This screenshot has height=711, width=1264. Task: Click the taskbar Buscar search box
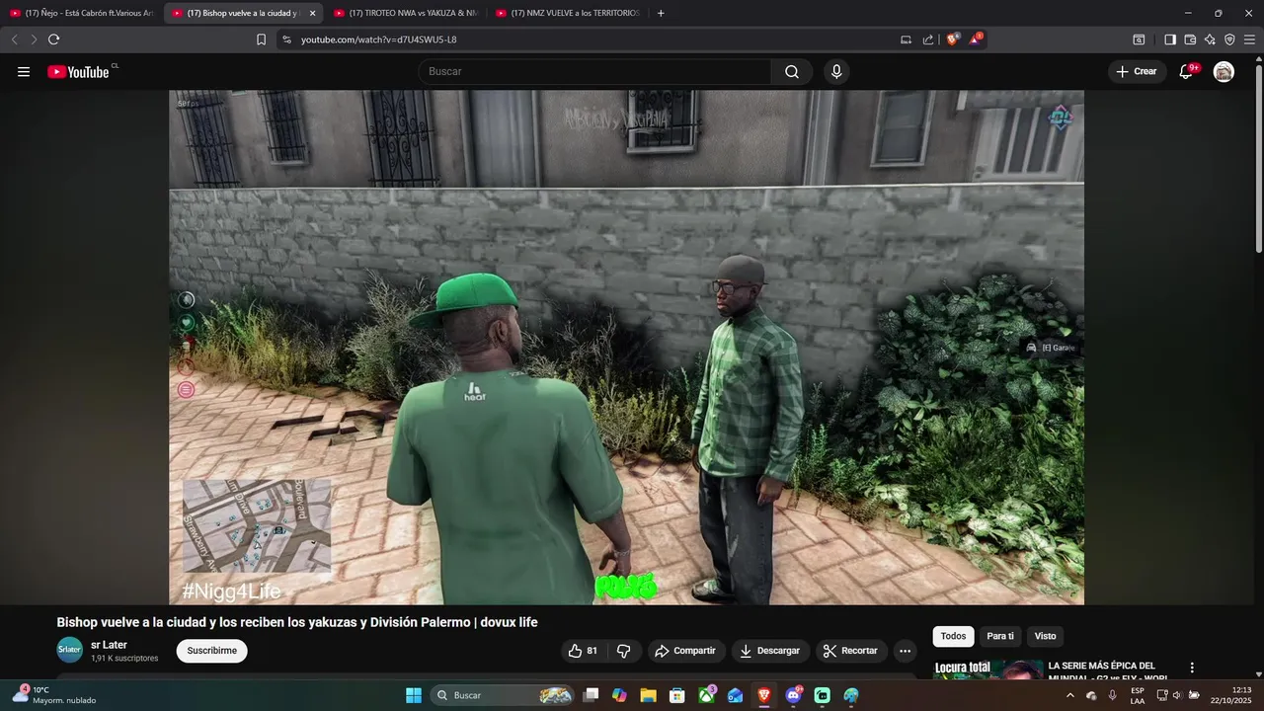click(x=504, y=695)
